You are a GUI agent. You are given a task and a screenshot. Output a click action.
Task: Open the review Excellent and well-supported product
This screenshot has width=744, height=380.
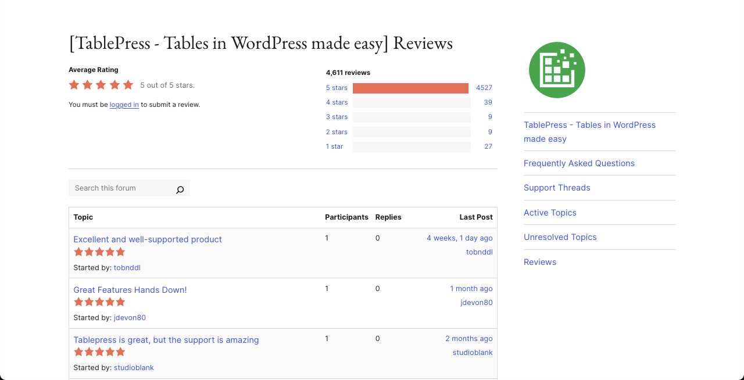coord(148,239)
